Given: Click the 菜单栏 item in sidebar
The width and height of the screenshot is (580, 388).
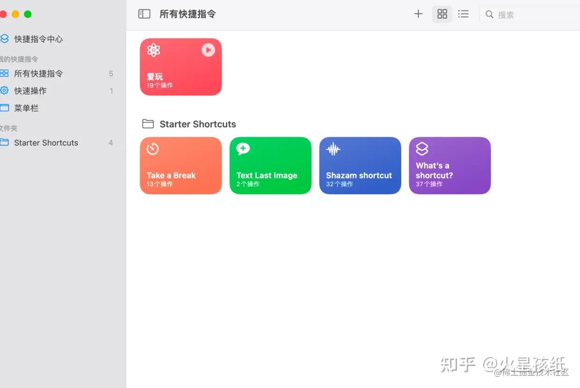Looking at the screenshot, I should click(26, 108).
